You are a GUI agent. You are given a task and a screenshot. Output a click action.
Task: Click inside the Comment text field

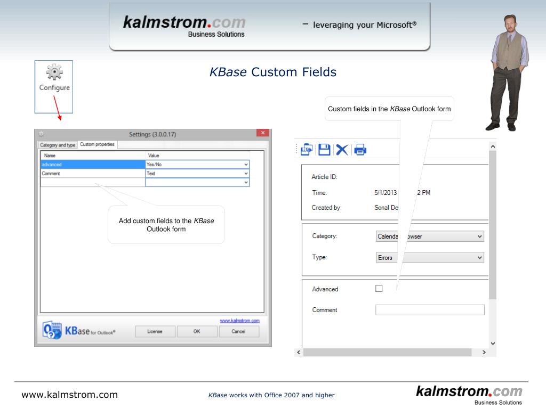point(430,310)
